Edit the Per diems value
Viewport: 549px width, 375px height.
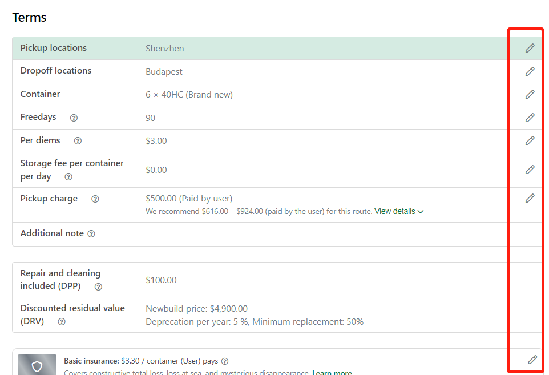coord(530,140)
